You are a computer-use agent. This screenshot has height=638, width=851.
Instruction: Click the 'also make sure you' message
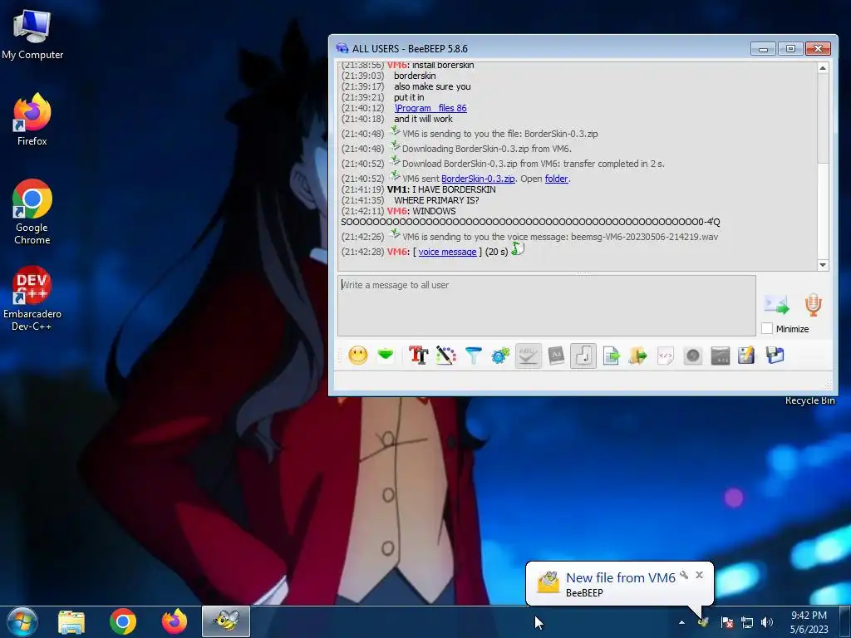[432, 86]
